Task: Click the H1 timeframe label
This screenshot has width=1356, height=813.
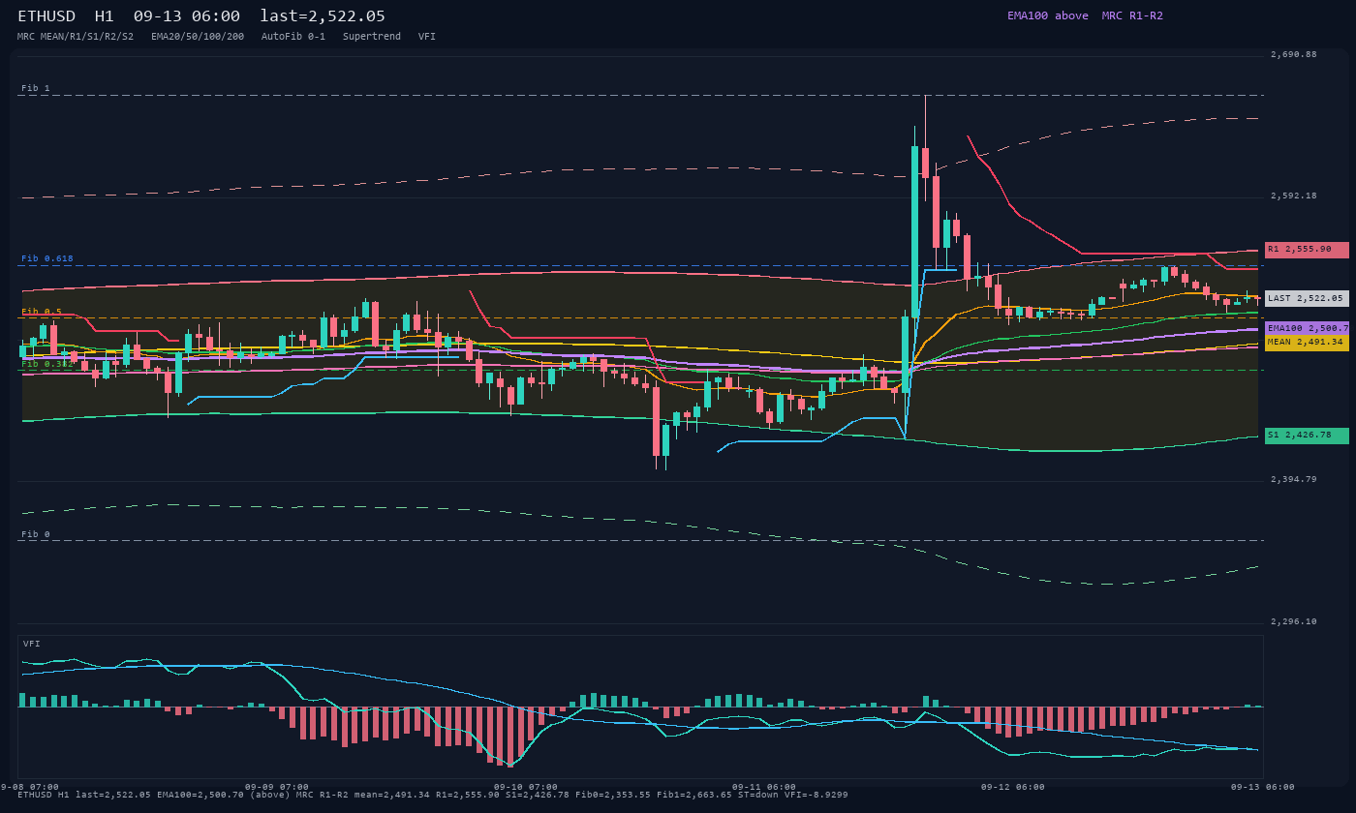Action: [x=105, y=15]
